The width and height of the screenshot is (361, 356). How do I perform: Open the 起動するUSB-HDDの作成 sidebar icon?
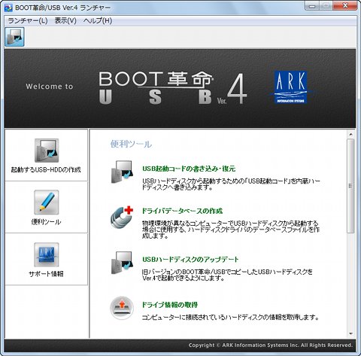pyautogui.click(x=47, y=151)
